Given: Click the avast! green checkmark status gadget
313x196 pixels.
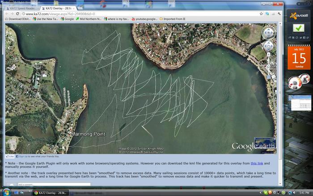Looking at the screenshot, I should [298, 28].
